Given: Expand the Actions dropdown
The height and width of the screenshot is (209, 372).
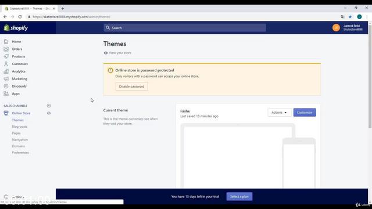Looking at the screenshot, I should 279,113.
